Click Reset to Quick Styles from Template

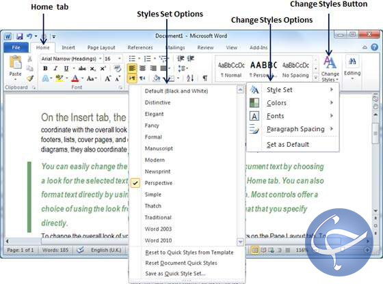click(x=189, y=253)
